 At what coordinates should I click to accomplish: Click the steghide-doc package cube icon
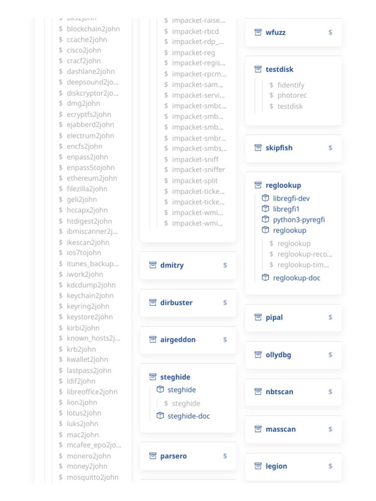tap(160, 416)
